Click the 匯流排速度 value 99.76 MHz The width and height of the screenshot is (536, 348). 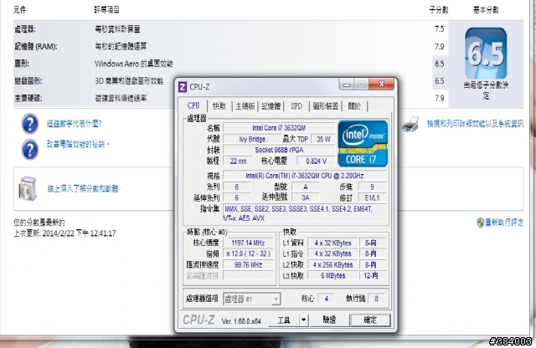point(248,264)
